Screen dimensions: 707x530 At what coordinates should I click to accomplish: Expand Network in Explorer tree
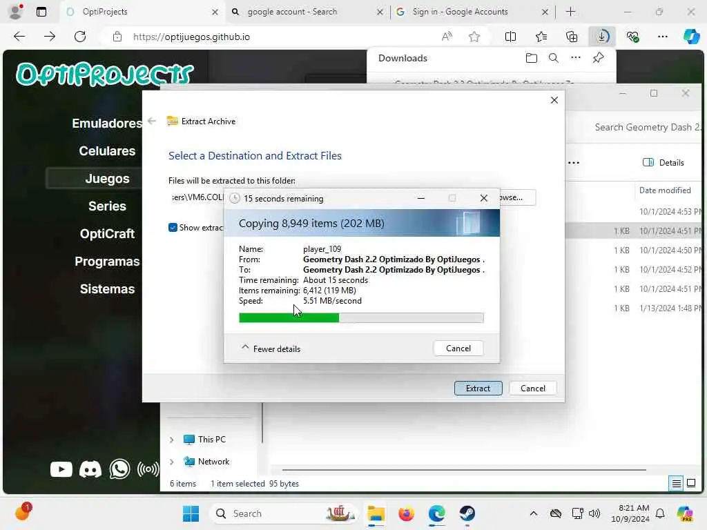171,462
